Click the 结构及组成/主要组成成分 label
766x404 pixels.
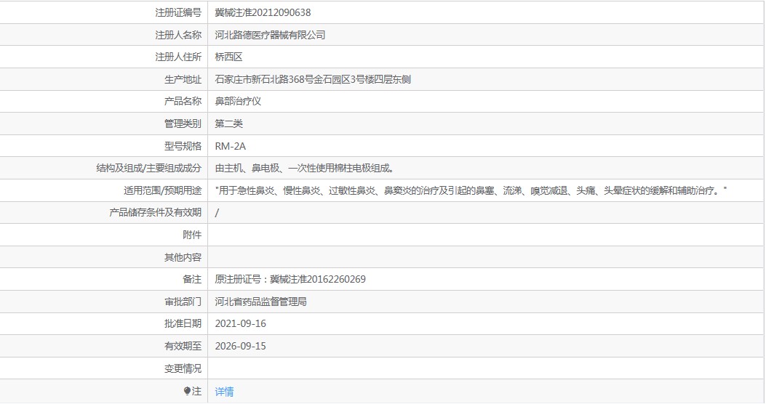pos(149,169)
